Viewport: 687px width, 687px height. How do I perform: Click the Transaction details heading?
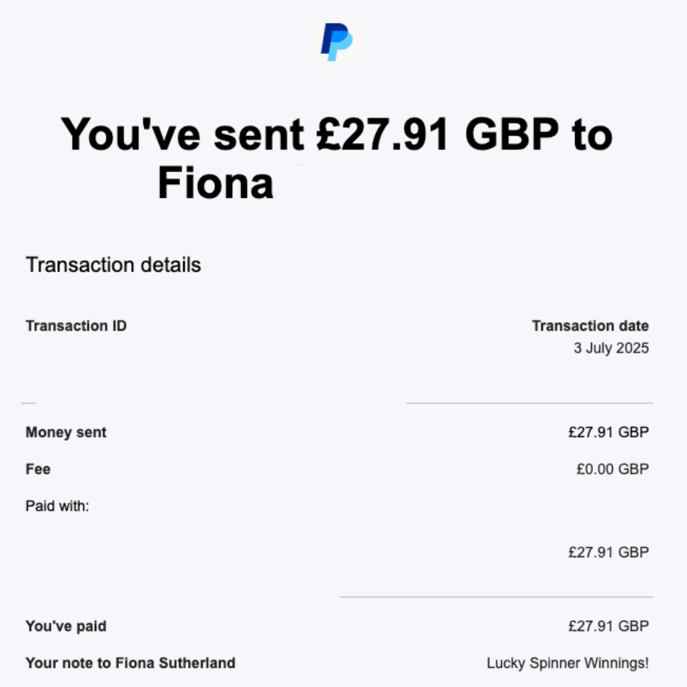113,265
